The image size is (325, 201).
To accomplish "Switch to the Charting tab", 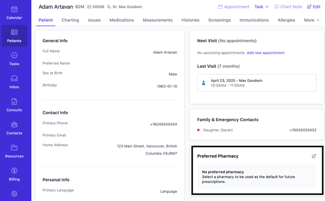I will coord(70,20).
